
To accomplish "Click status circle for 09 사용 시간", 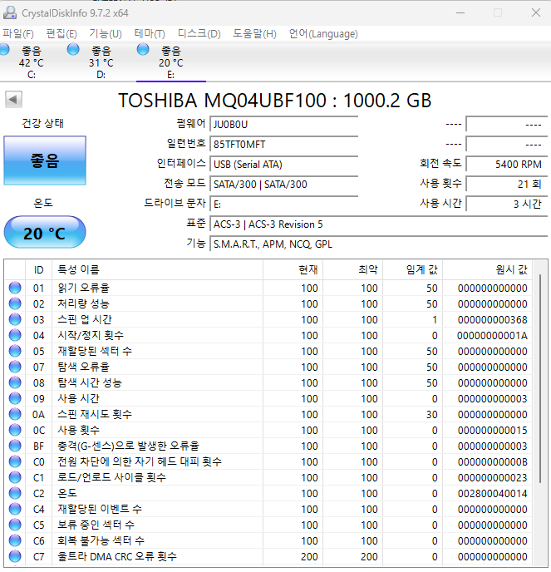I will click(15, 398).
